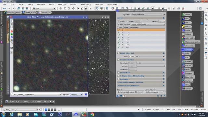The width and height of the screenshot is (208, 117).
Task: Open the Dcrop process icon
Action: click(186, 15)
